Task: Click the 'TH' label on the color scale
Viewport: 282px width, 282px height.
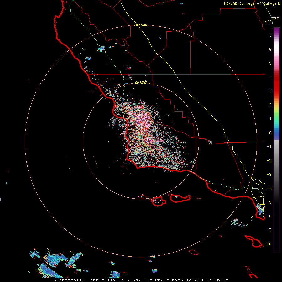Action: 269,244
